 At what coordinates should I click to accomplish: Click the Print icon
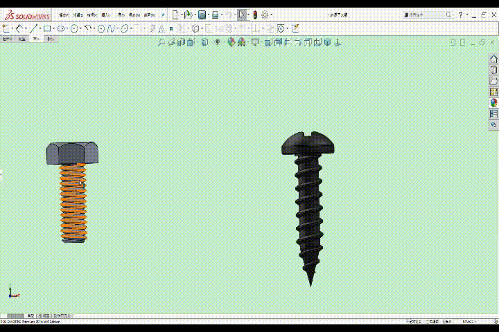[x=216, y=15]
